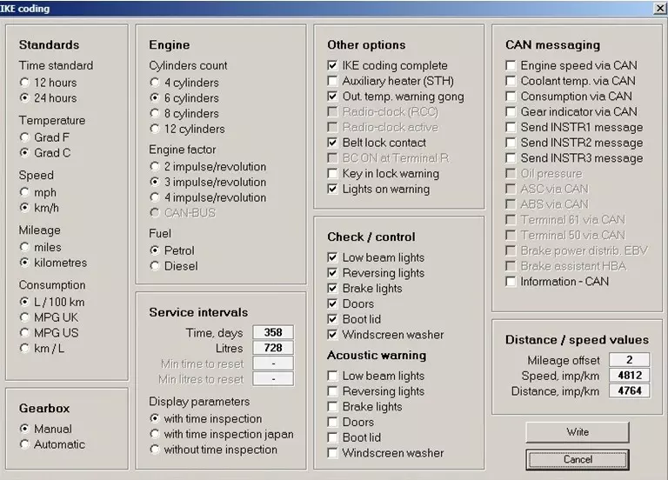Click the Speed, imp/km value field
Image resolution: width=668 pixels, height=480 pixels.
[x=629, y=376]
